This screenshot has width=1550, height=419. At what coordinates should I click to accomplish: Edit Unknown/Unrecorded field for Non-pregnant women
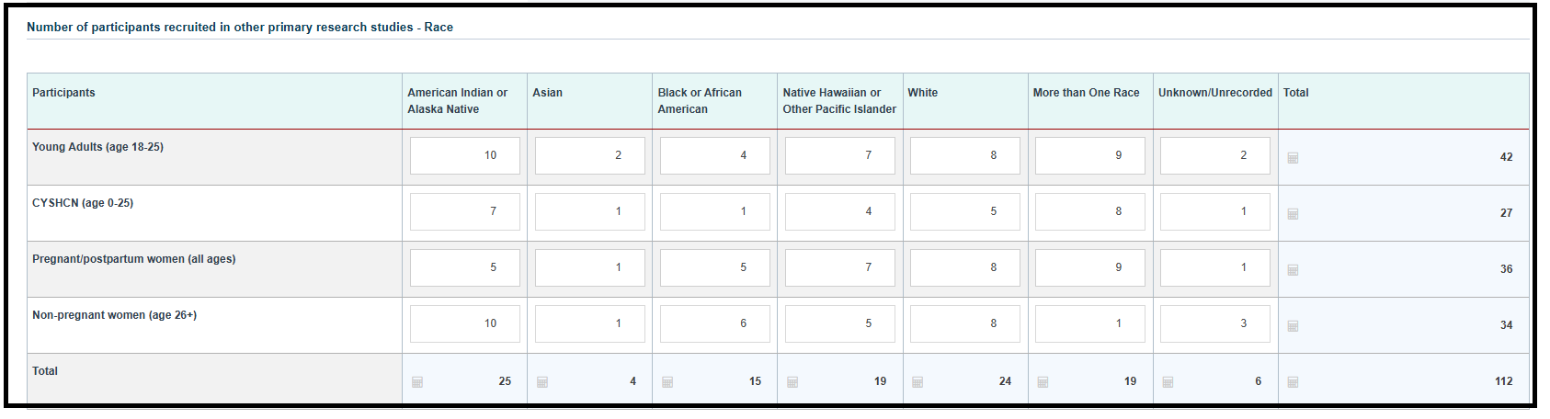(1215, 323)
